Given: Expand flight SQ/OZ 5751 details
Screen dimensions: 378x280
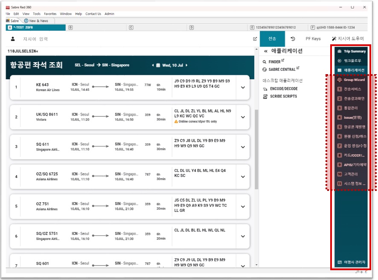Looking at the screenshot, I should [243, 236].
